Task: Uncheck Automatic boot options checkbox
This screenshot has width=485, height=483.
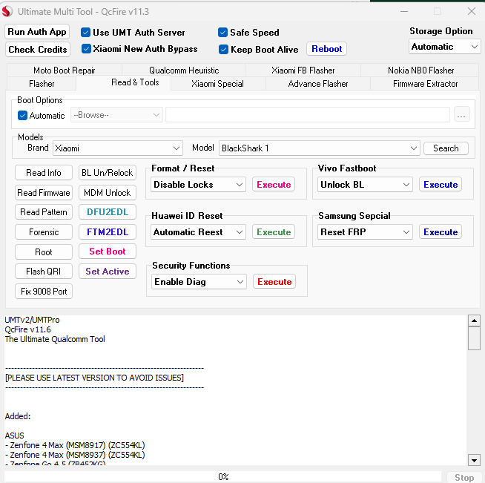Action: point(22,116)
